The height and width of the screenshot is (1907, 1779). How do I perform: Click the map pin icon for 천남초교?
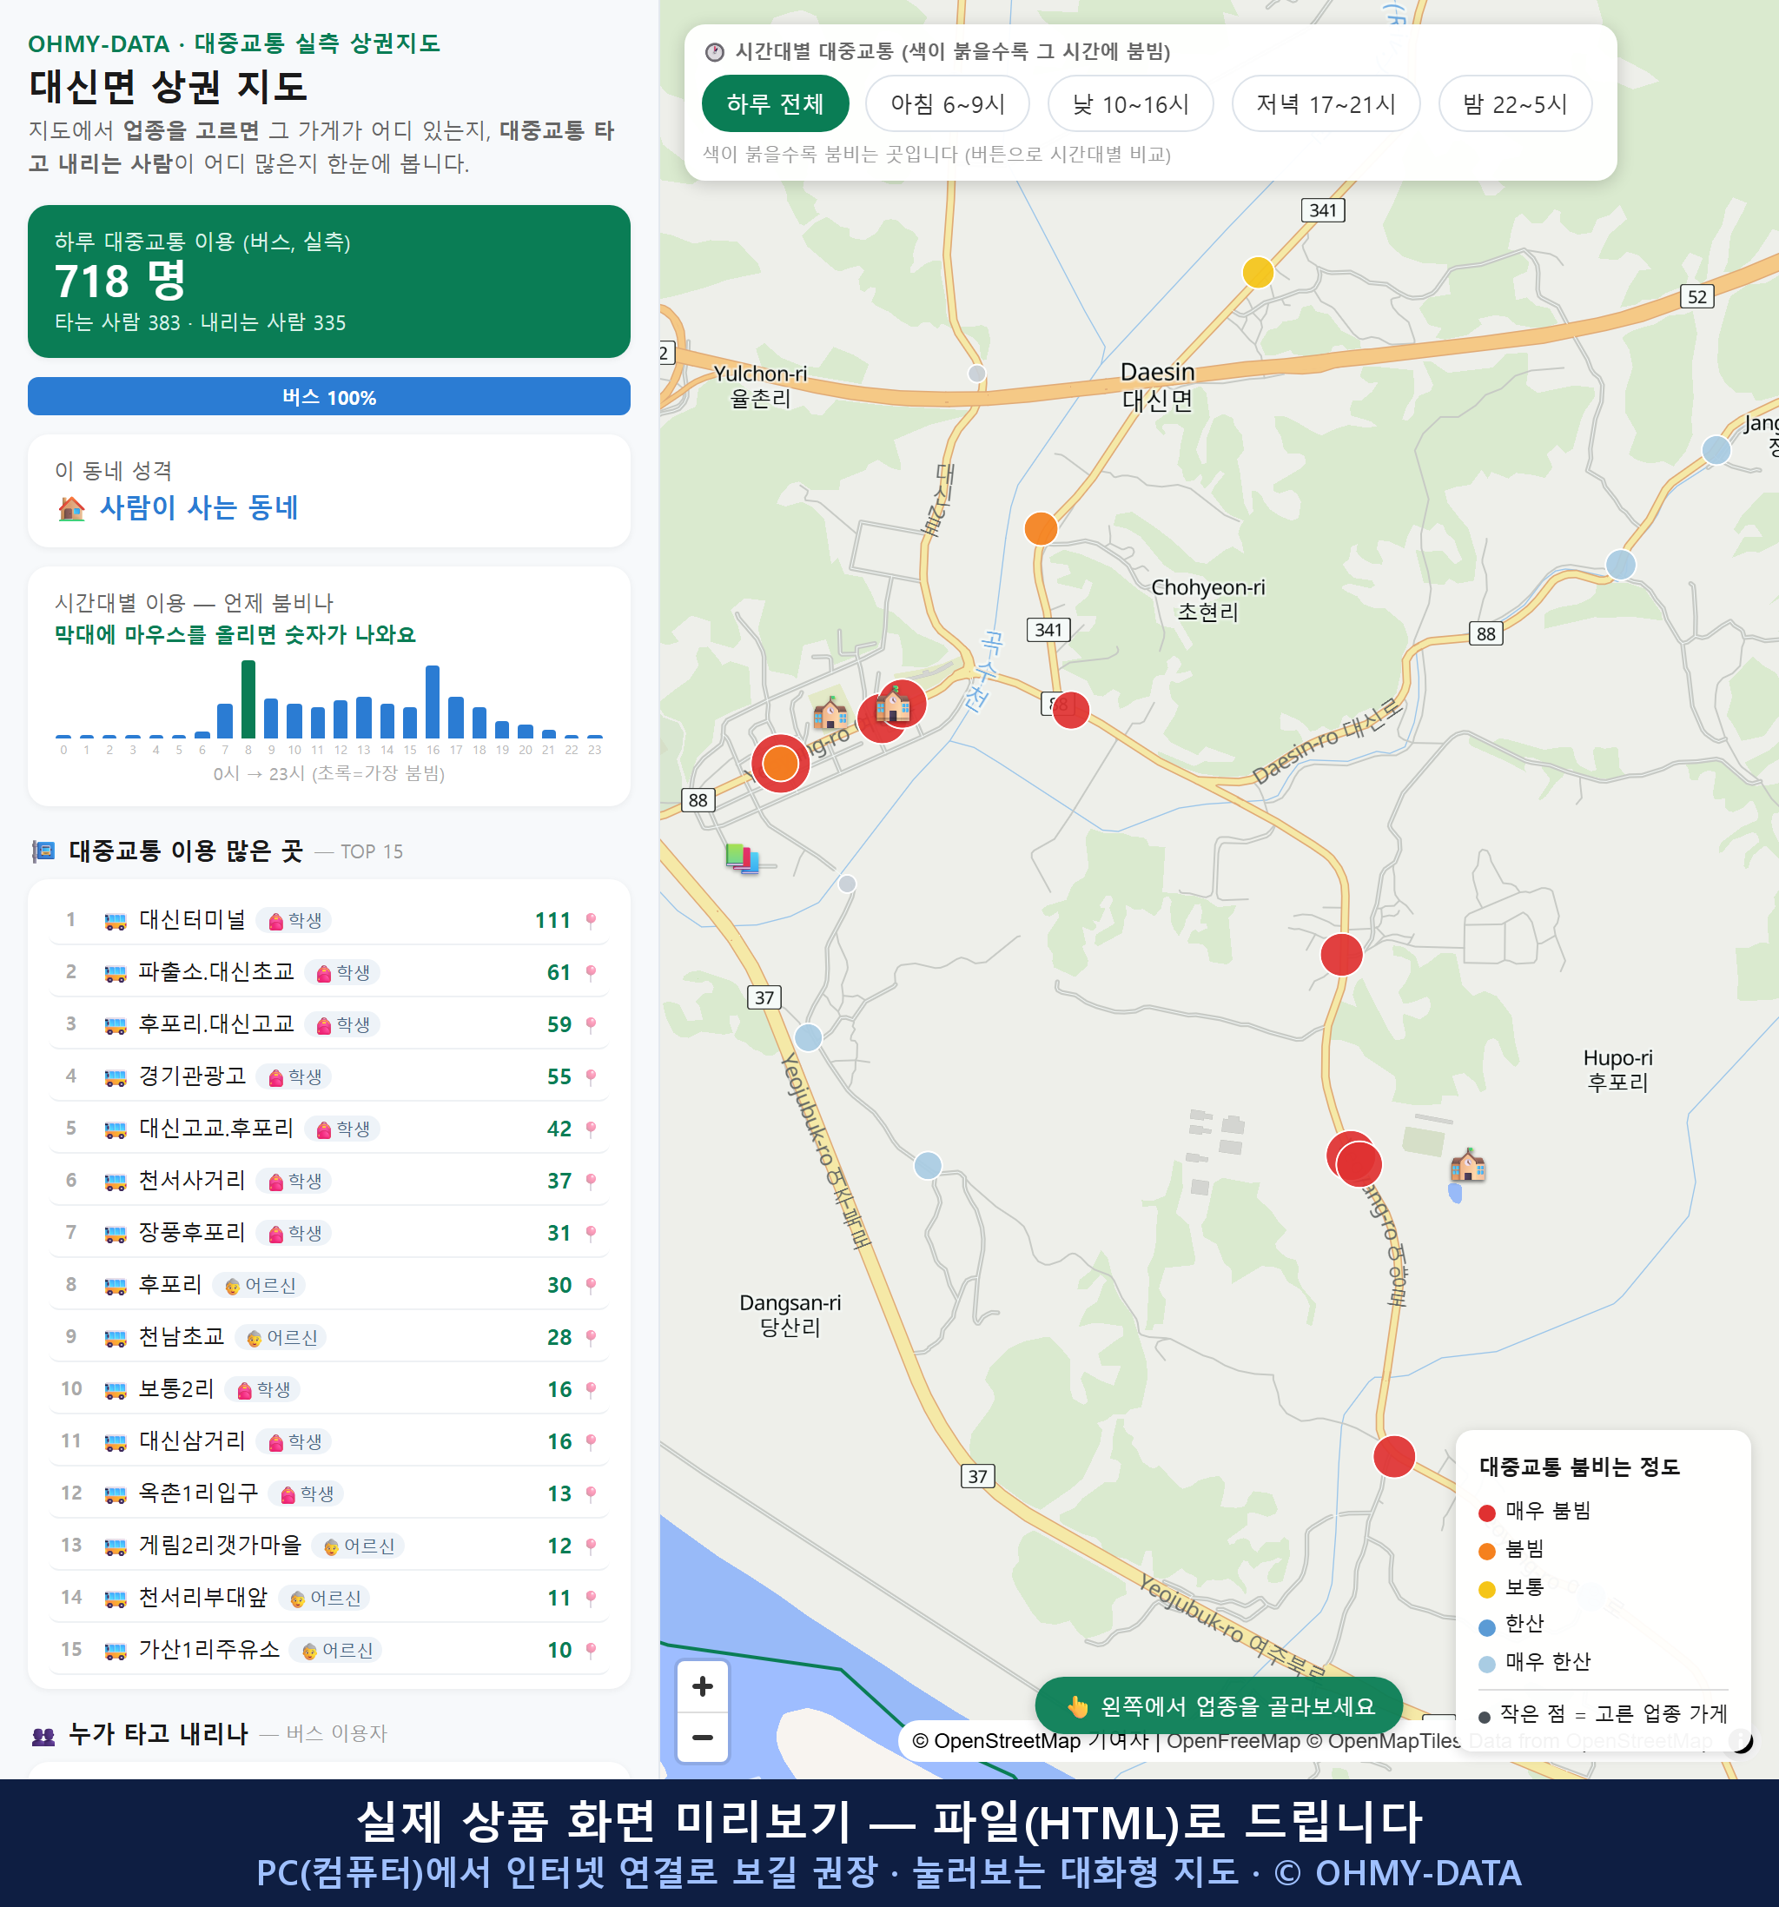point(591,1337)
